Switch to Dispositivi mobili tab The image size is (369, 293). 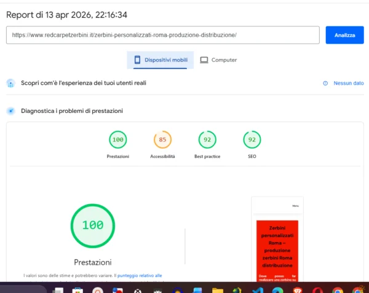click(x=161, y=60)
